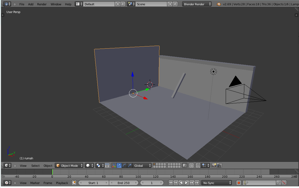Open the Global orientation dropdown
299x188 pixels.
pos(142,165)
